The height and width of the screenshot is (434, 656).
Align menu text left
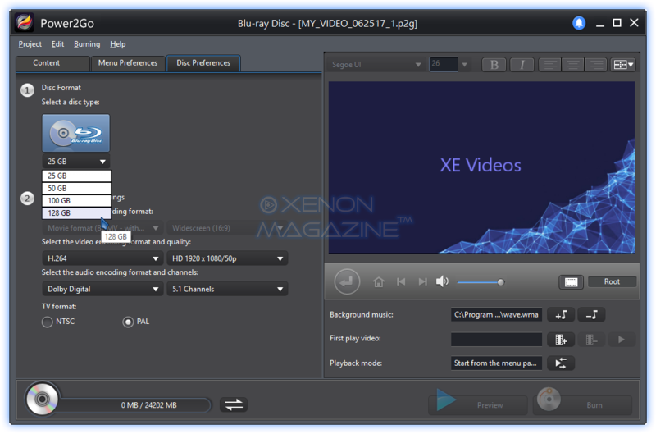tap(549, 65)
